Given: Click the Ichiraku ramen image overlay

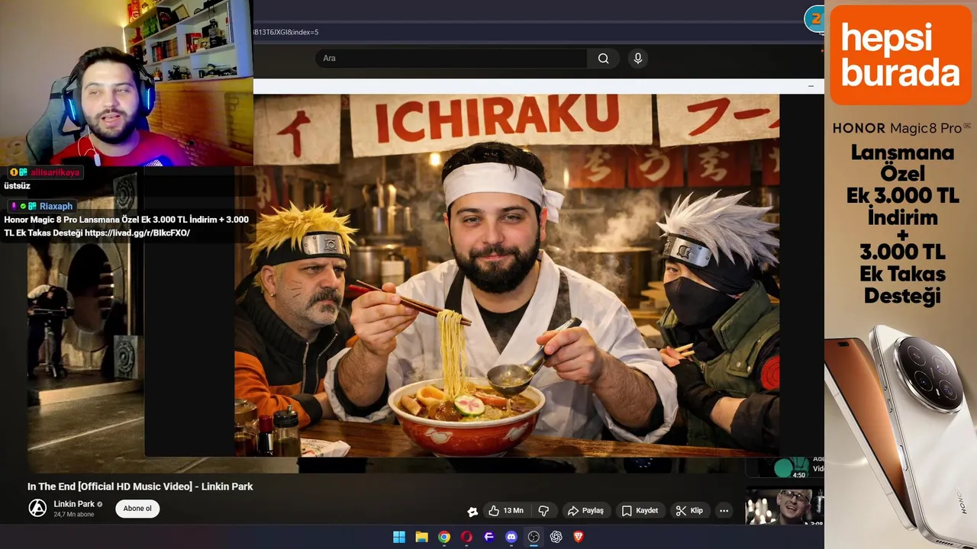Looking at the screenshot, I should coord(507,275).
